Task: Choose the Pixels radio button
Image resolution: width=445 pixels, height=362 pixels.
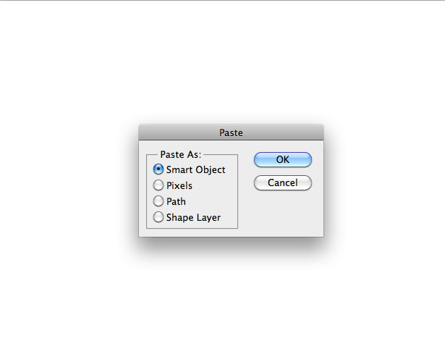Action: click(158, 185)
